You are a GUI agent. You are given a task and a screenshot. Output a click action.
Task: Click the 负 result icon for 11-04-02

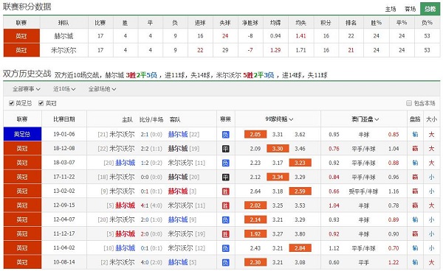(225, 248)
